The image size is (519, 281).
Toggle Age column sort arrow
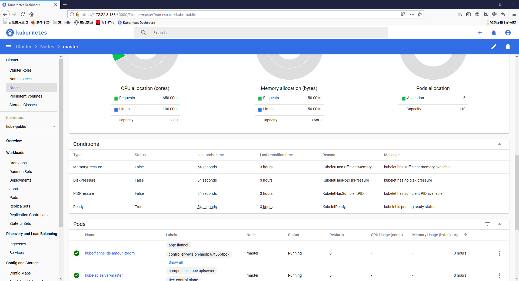465,235
